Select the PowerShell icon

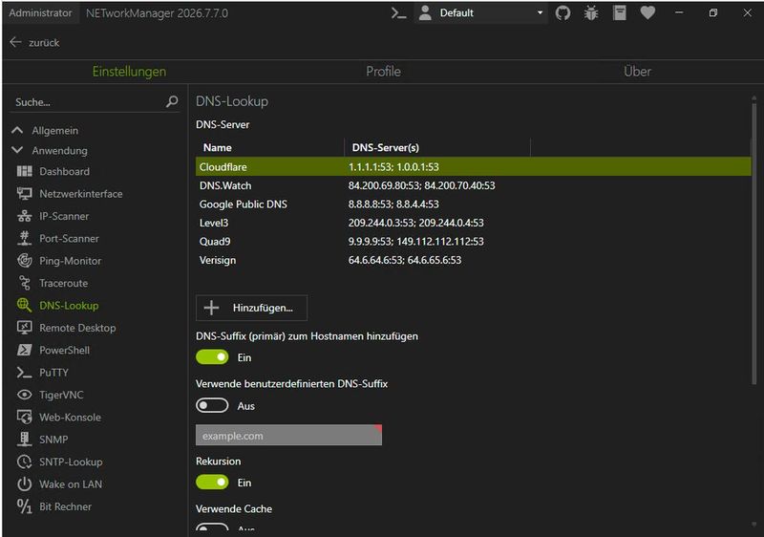pos(25,350)
